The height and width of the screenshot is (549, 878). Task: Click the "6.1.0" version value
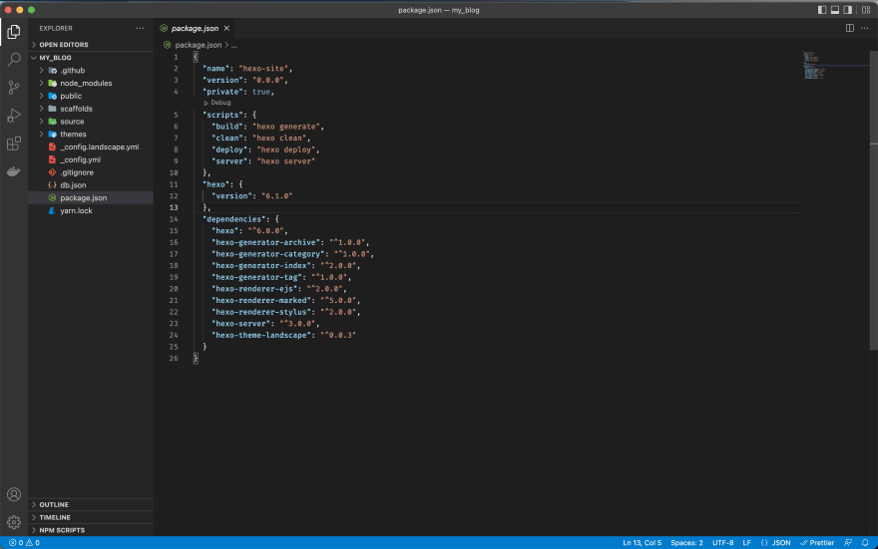pos(277,196)
